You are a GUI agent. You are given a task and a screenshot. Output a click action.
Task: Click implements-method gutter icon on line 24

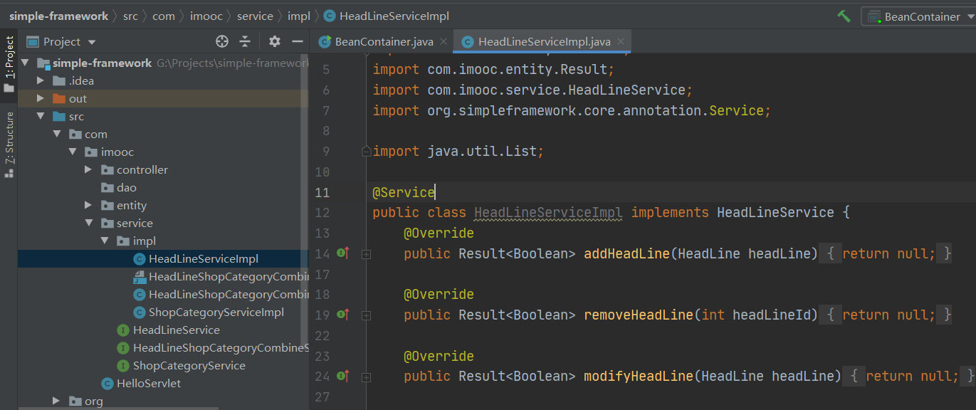342,375
